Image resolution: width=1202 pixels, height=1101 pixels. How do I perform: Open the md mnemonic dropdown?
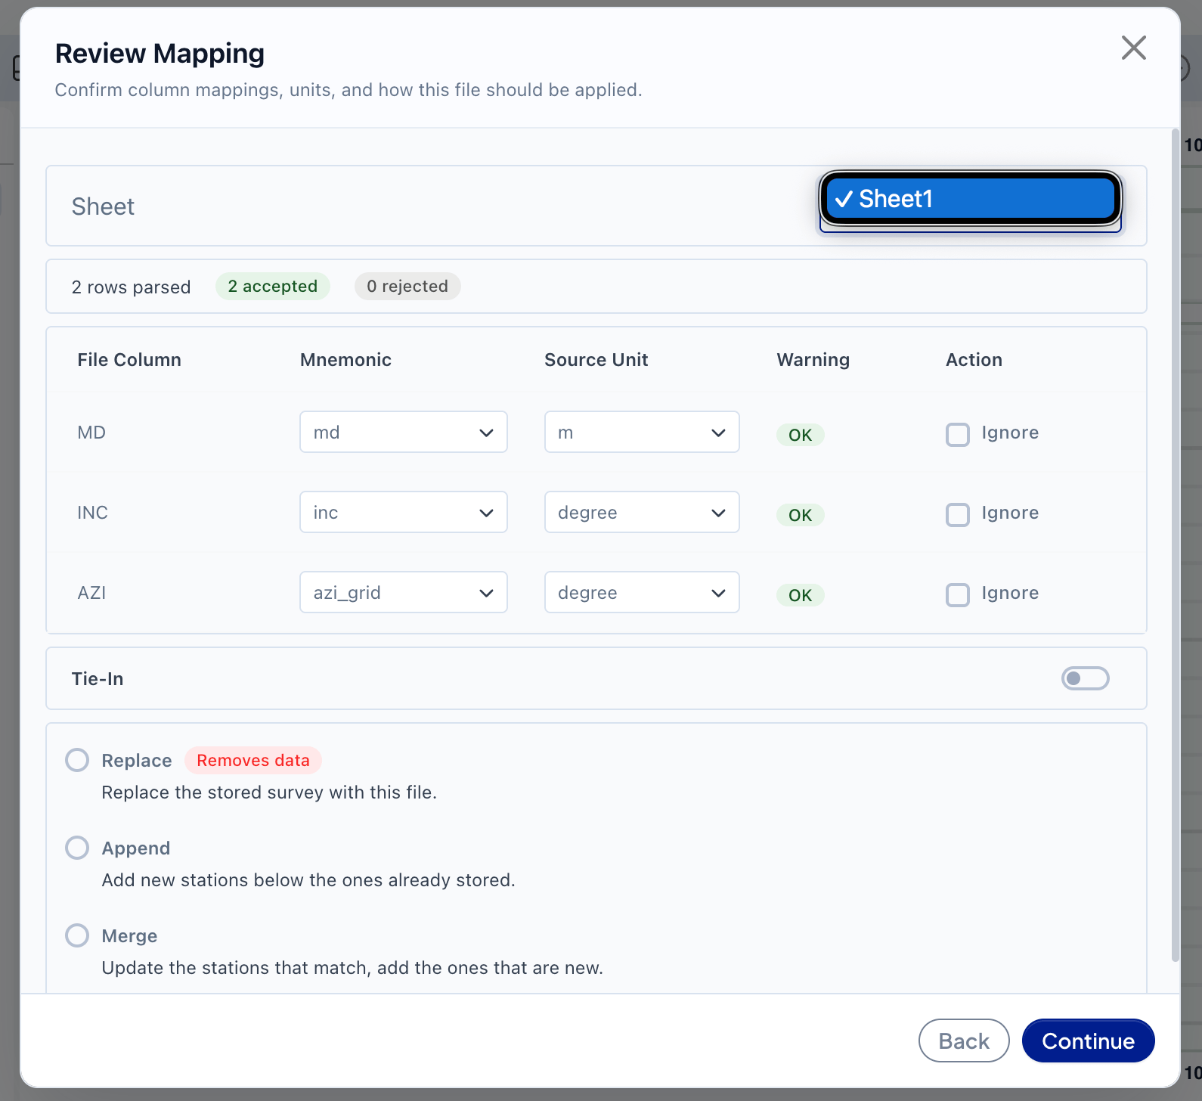tap(403, 432)
